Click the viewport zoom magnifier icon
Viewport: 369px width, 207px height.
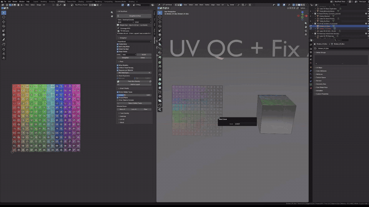point(306,23)
